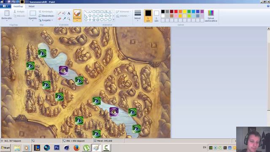Choose the Left arrow shape
The height and width of the screenshot is (152, 270).
click(106, 16)
